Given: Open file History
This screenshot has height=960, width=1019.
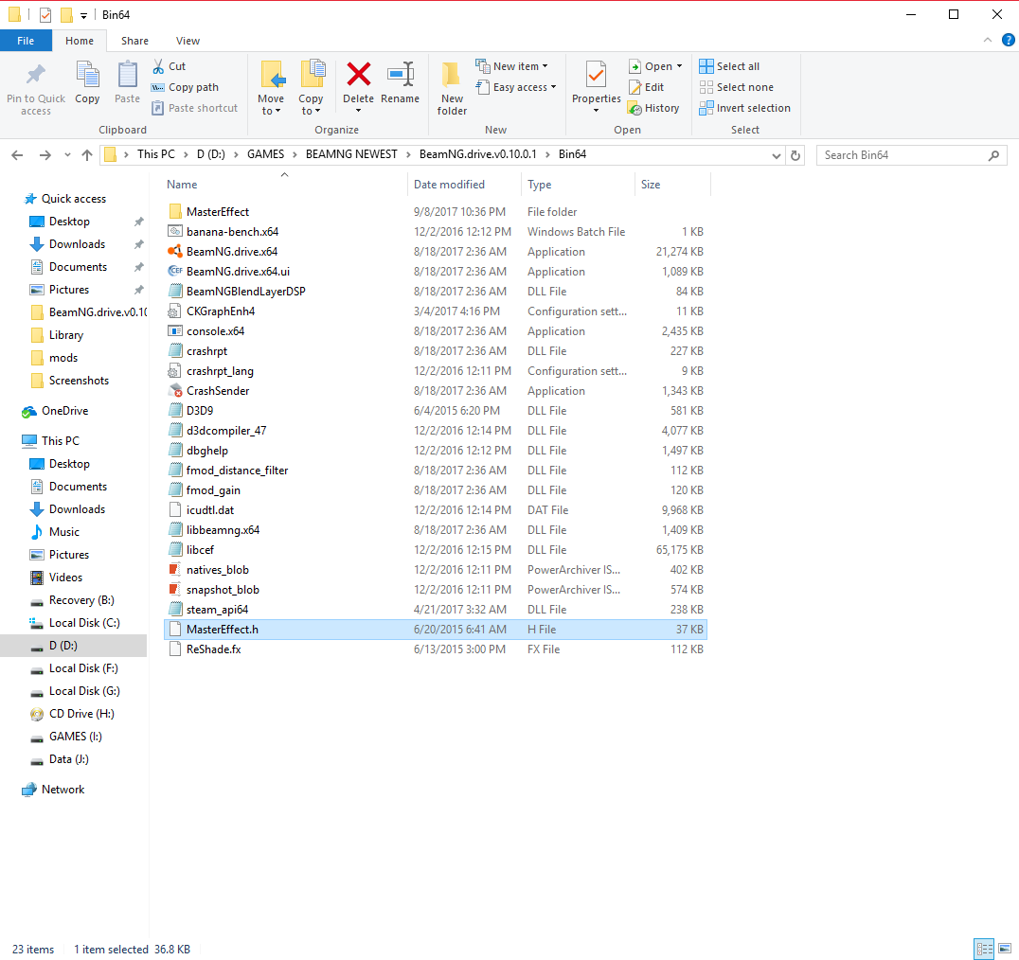Looking at the screenshot, I should click(653, 108).
